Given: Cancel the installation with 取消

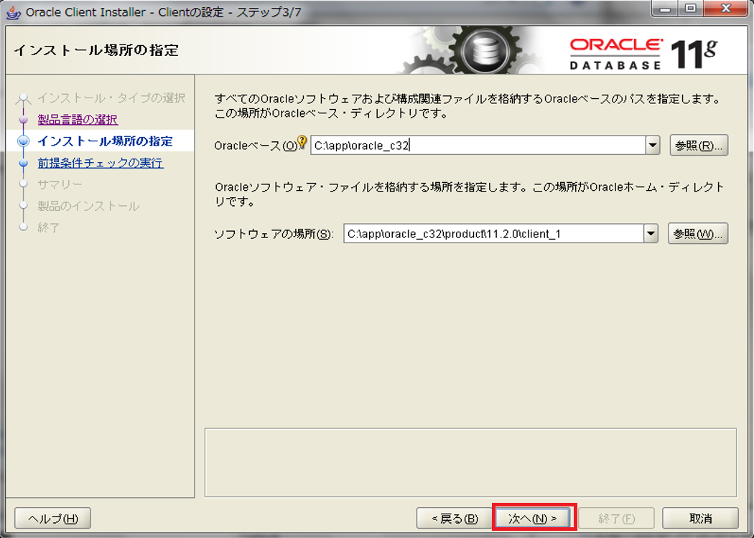Looking at the screenshot, I should click(x=700, y=519).
